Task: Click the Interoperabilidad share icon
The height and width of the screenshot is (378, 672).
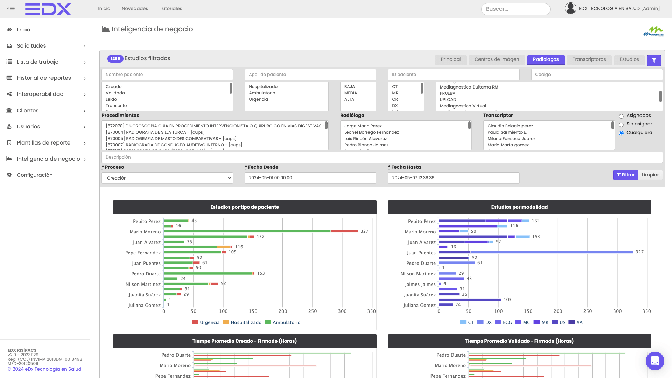Action: (x=9, y=94)
